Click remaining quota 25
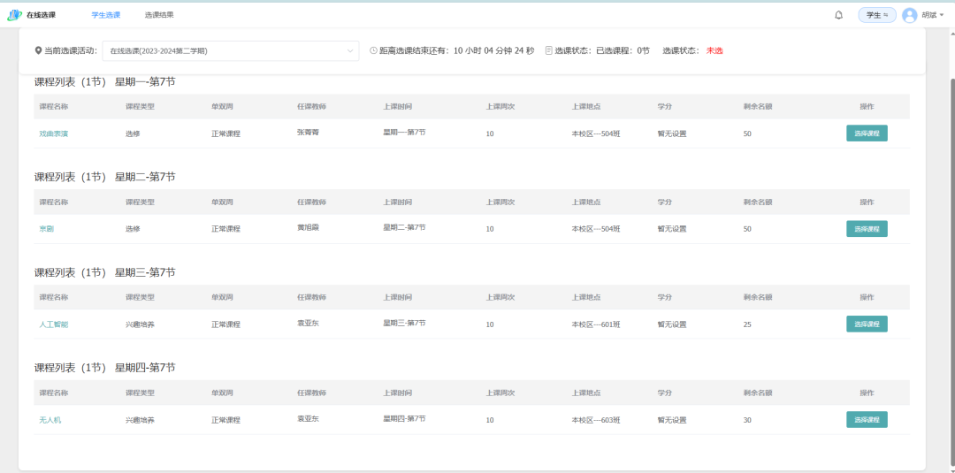Screen dimensions: 955x473 click(x=747, y=324)
